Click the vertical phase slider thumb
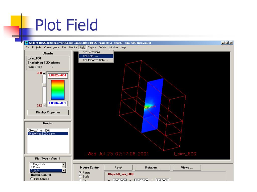This screenshot has width=257, height=192. (44, 85)
